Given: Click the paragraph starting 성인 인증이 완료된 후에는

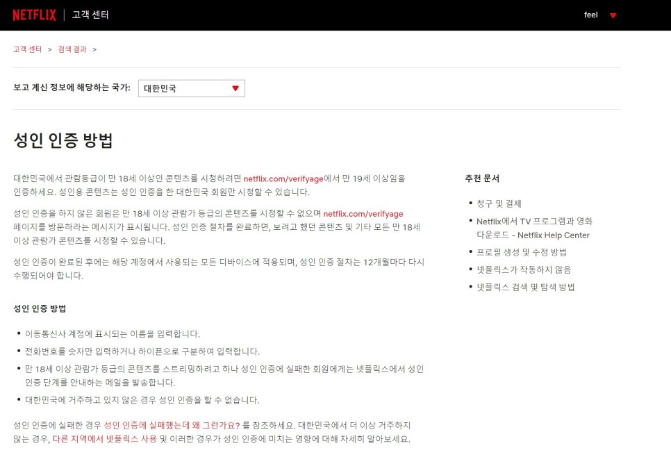Looking at the screenshot, I should click(x=219, y=269).
